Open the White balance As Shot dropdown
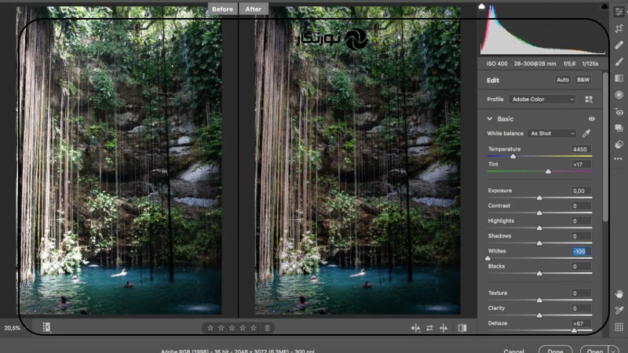Viewport: 628px width, 353px height. [x=552, y=133]
